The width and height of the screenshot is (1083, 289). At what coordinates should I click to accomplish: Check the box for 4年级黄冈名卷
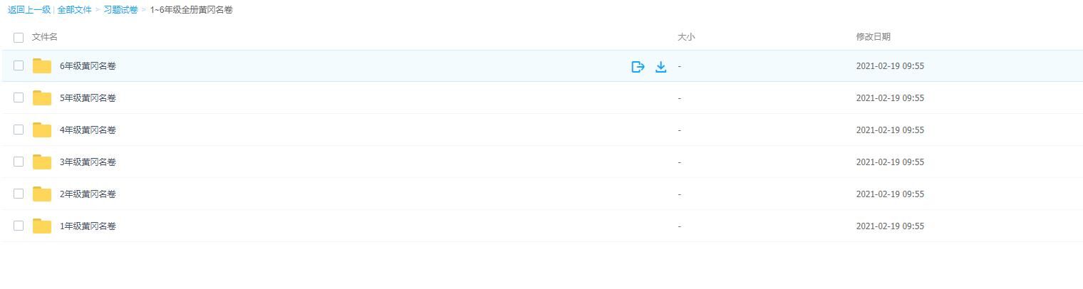coord(19,130)
